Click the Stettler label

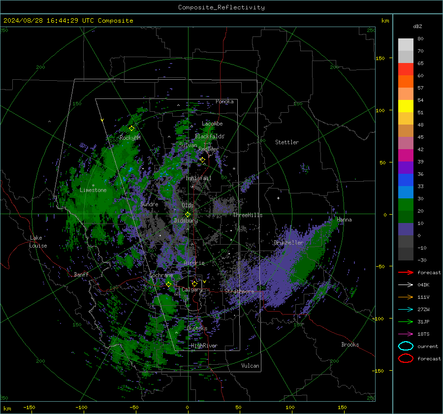coord(287,142)
